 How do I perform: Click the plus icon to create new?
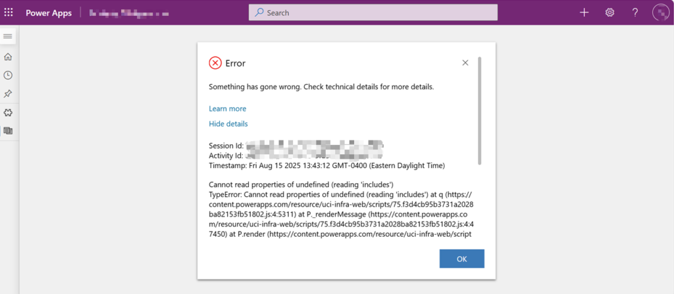pyautogui.click(x=584, y=12)
